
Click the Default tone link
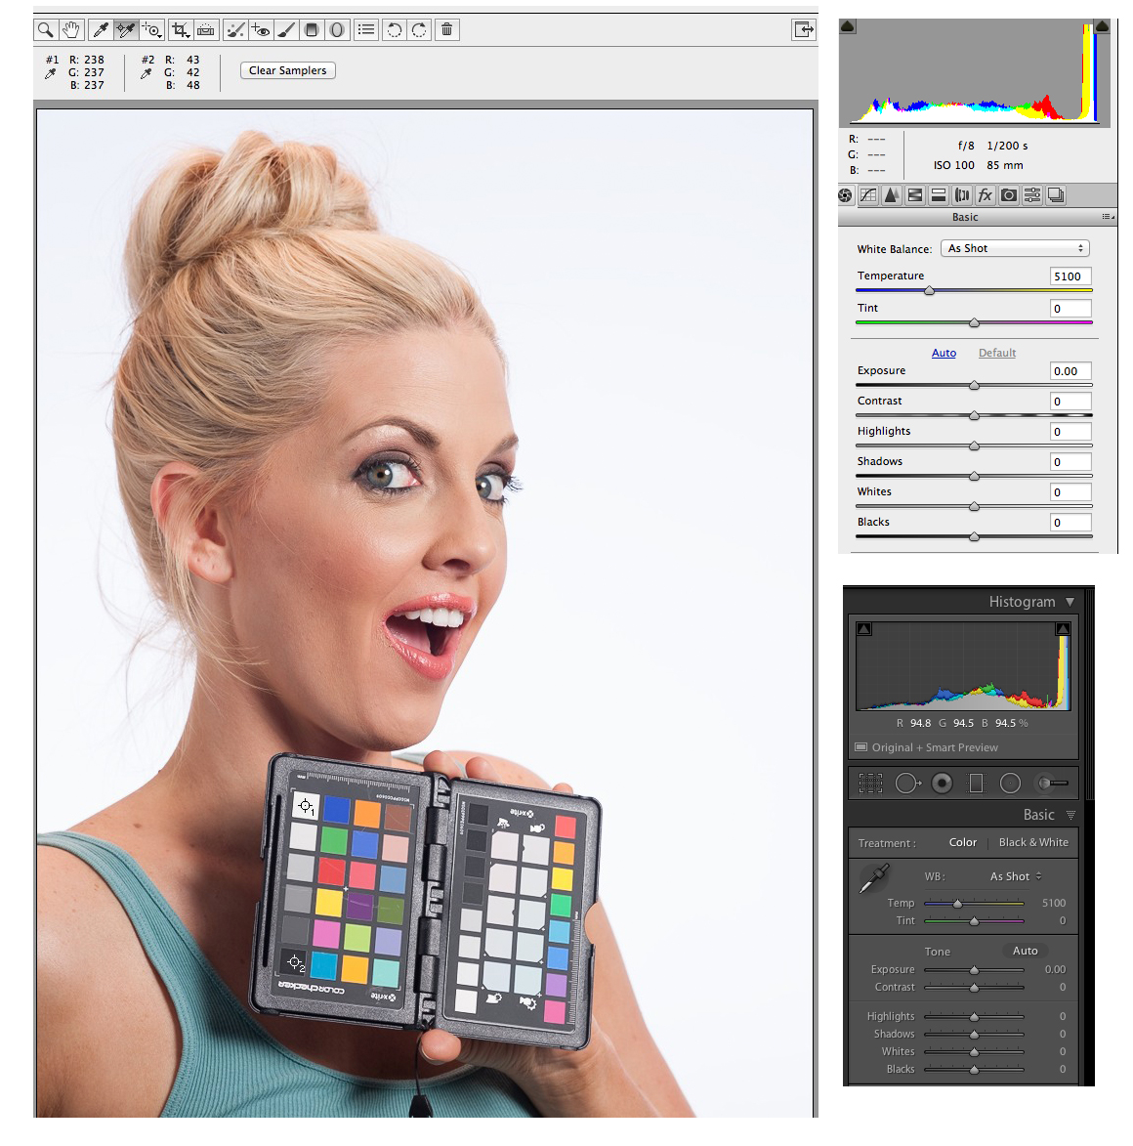(997, 353)
